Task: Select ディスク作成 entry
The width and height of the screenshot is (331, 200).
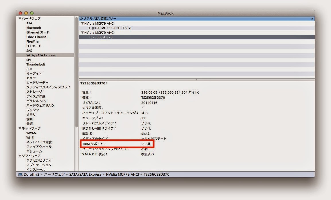Action: point(36,96)
